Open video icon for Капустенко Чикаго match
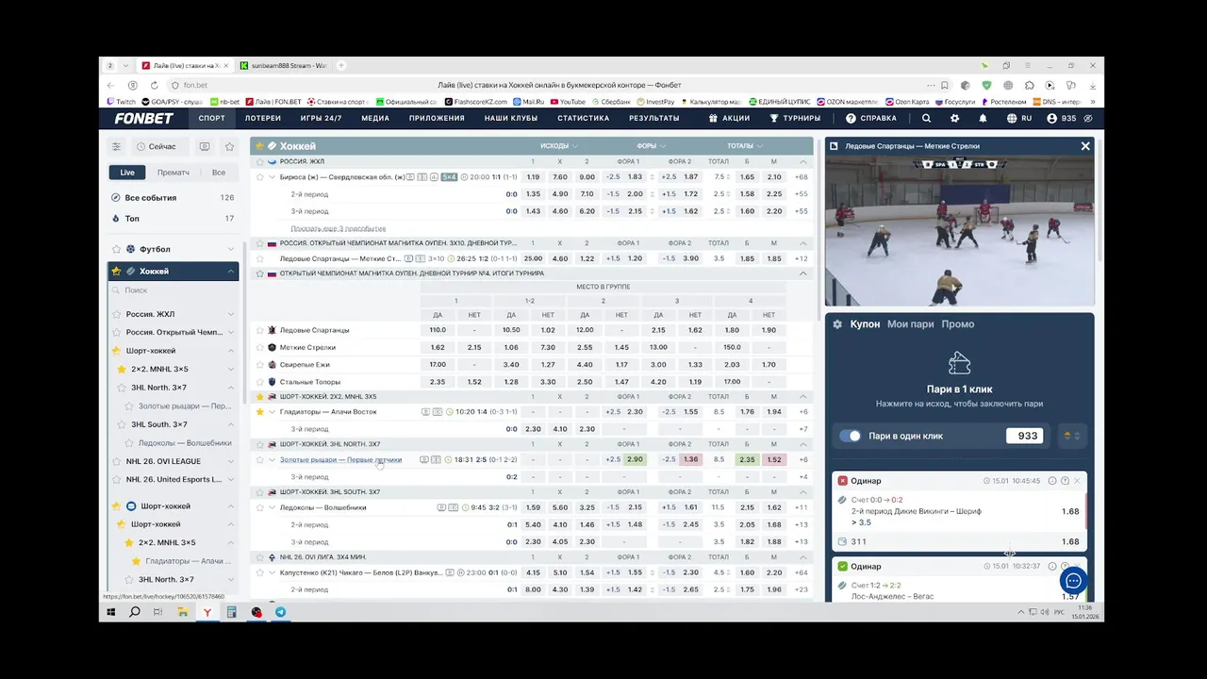This screenshot has width=1207, height=679. (450, 572)
